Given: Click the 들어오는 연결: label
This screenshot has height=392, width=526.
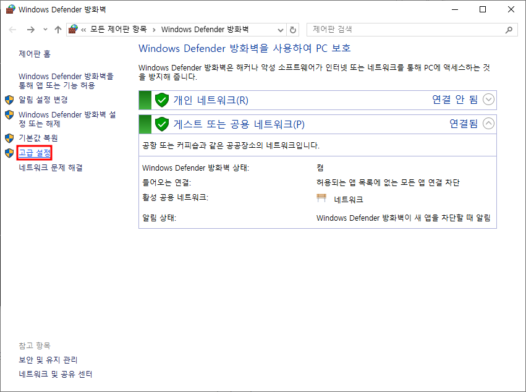Looking at the screenshot, I should [x=167, y=182].
